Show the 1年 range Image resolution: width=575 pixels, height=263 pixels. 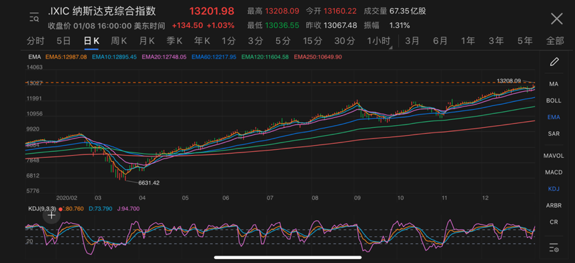pos(468,41)
